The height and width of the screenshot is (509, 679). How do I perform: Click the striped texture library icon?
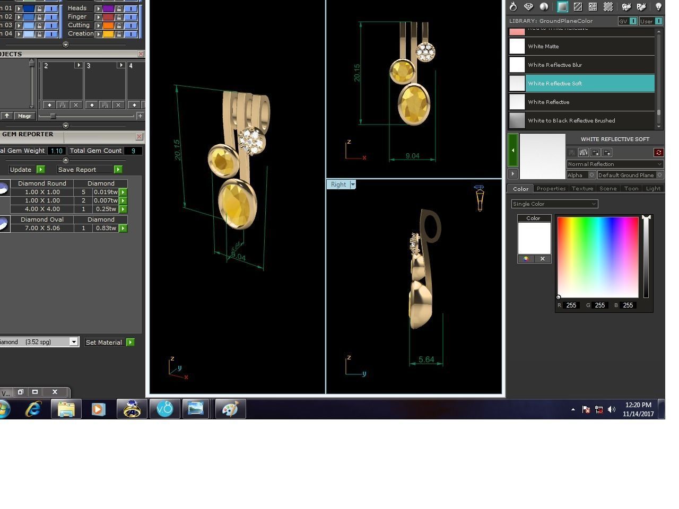click(578, 7)
